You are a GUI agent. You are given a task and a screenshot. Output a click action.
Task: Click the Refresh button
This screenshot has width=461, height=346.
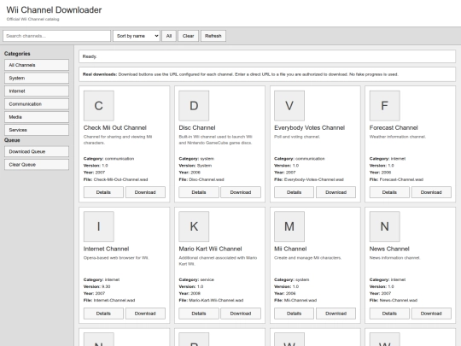coord(213,36)
